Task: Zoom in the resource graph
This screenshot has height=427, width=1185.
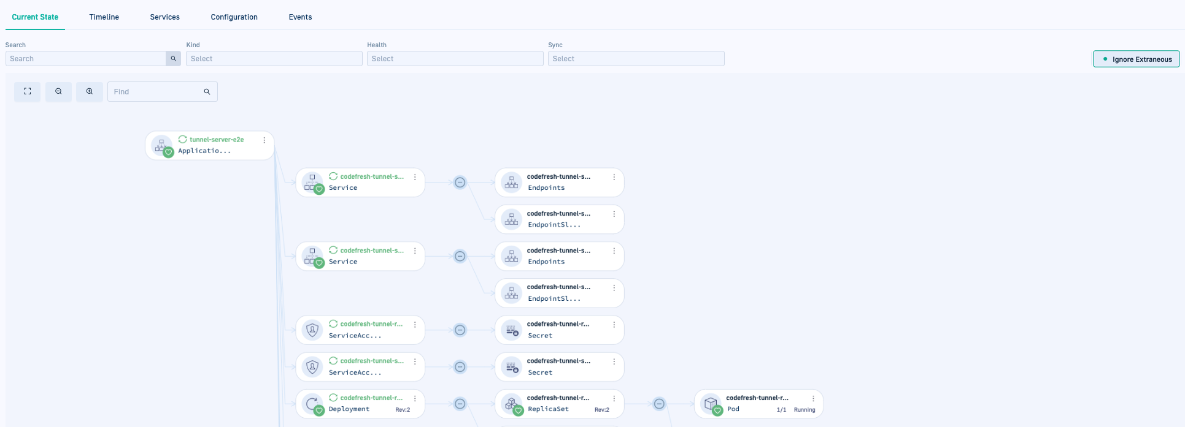Action: pyautogui.click(x=90, y=91)
